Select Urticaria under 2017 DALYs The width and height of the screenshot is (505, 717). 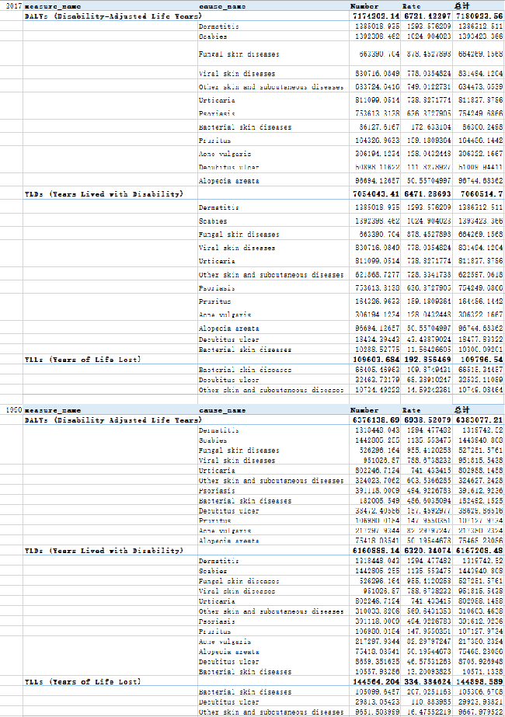(x=216, y=99)
